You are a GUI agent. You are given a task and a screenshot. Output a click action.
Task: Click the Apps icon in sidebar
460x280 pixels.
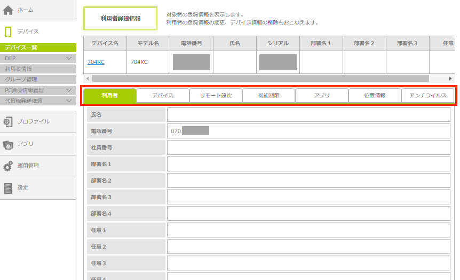point(8,144)
